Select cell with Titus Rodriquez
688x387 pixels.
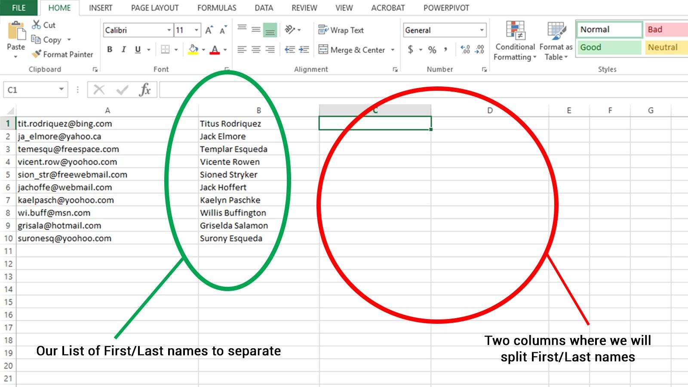pos(258,123)
